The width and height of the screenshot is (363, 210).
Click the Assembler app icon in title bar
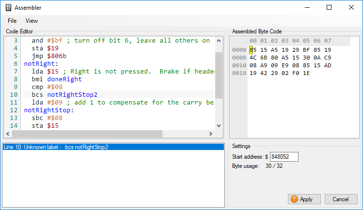click(8, 7)
